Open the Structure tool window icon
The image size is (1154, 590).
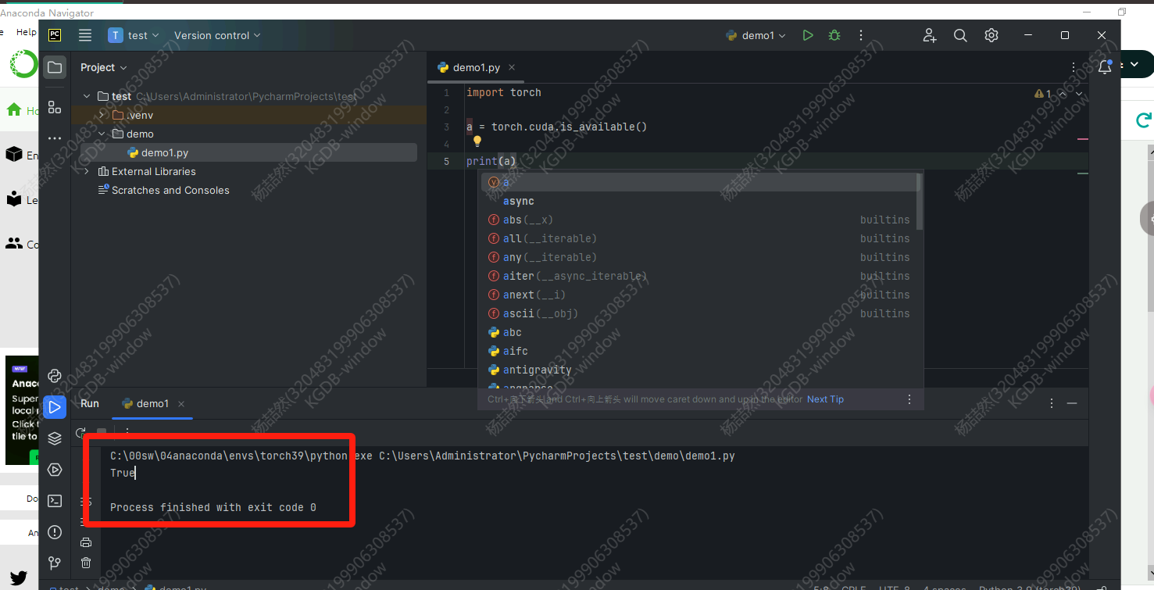(55, 107)
